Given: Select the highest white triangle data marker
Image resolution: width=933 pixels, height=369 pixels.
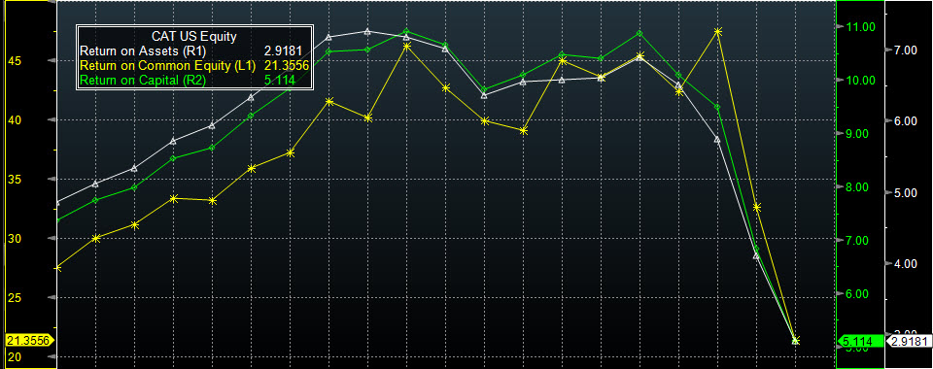Looking at the screenshot, I should [367, 31].
